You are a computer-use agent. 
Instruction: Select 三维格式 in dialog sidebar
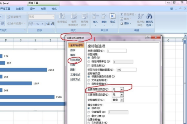(75, 74)
